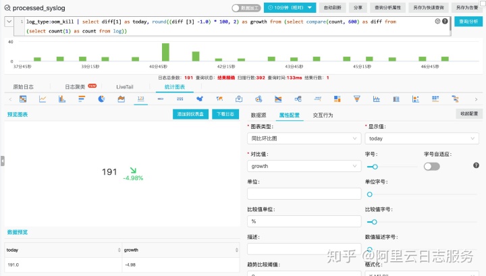Run query with 查询/分析 button

[x=468, y=22]
